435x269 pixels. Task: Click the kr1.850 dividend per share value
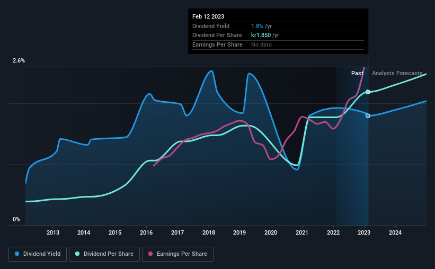point(261,35)
